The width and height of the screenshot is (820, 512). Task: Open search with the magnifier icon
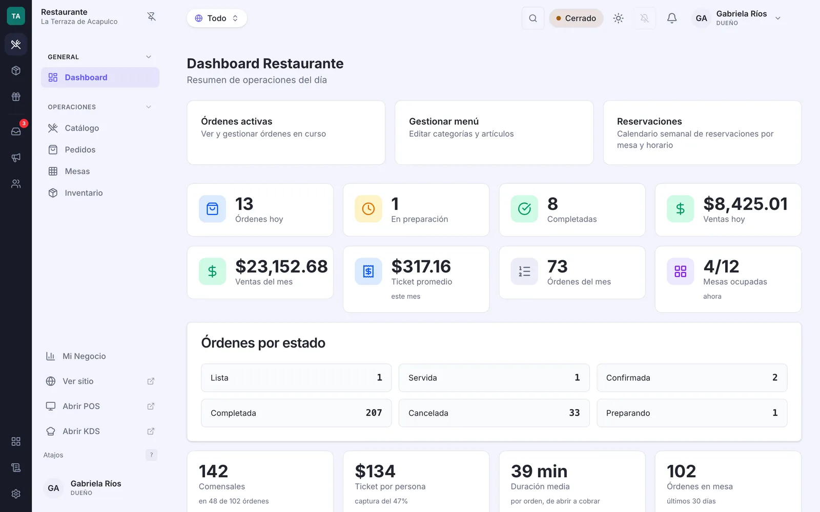[533, 18]
